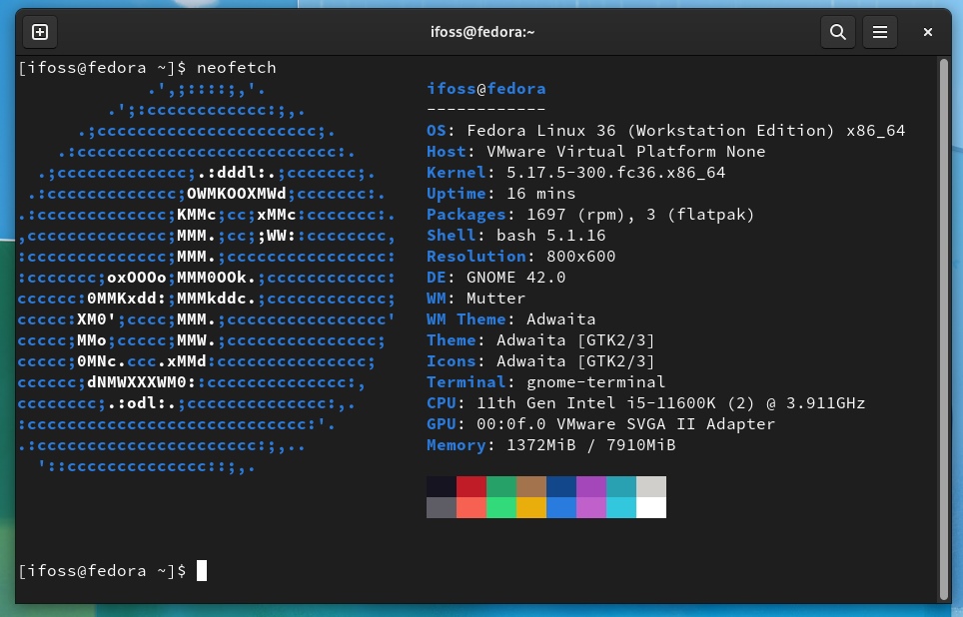This screenshot has width=963, height=617.
Task: Open the terminal search function
Action: coord(838,31)
